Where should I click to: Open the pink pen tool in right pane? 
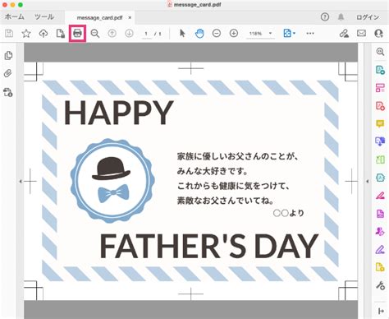[x=380, y=196]
